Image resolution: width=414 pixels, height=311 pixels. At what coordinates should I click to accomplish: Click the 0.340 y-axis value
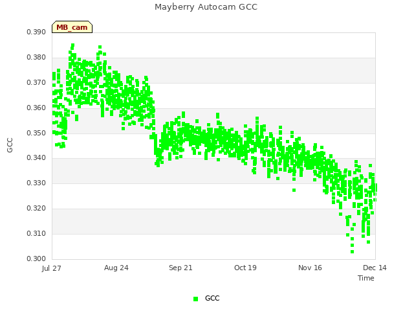pos(36,158)
